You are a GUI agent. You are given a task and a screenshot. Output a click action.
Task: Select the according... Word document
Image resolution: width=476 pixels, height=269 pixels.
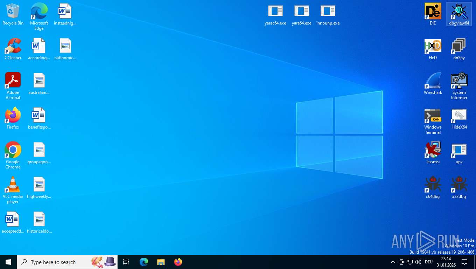pyautogui.click(x=39, y=49)
